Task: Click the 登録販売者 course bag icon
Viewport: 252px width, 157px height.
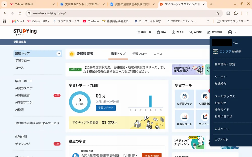Action: [x=72, y=54]
